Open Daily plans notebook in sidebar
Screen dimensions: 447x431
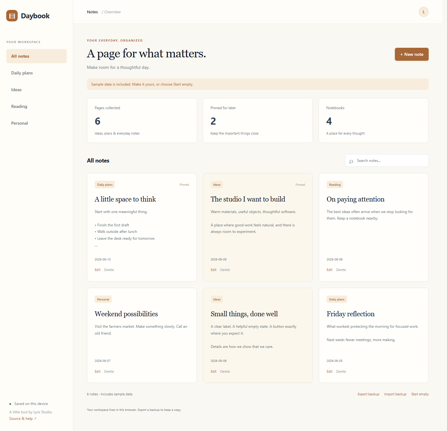click(x=36, y=73)
